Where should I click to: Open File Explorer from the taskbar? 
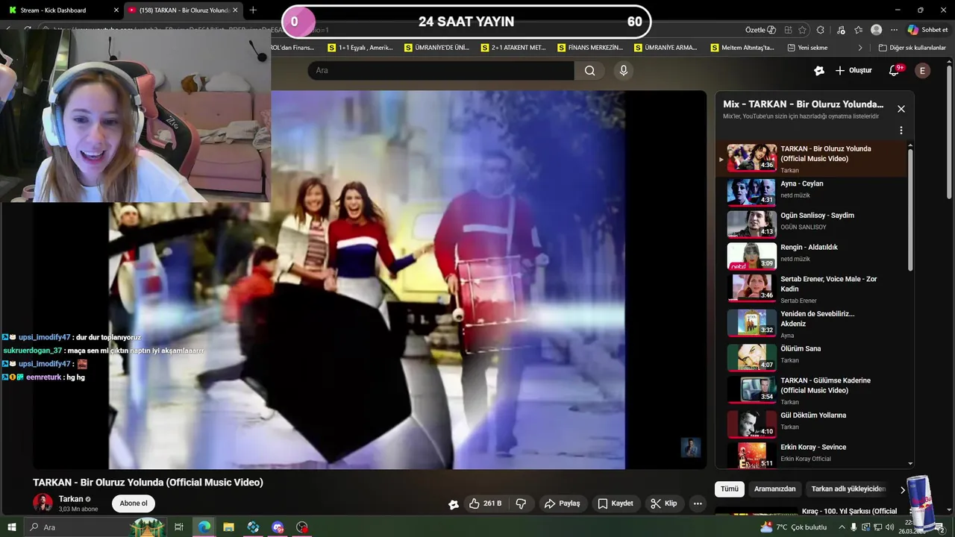(228, 527)
